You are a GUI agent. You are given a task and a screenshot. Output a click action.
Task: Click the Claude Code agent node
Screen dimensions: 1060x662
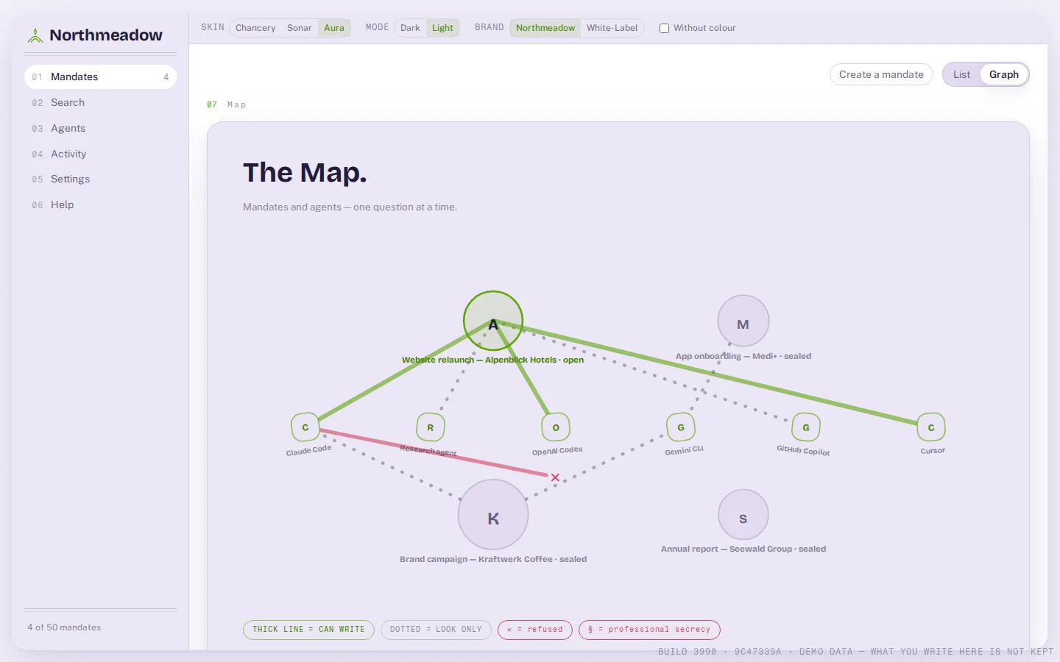(305, 427)
